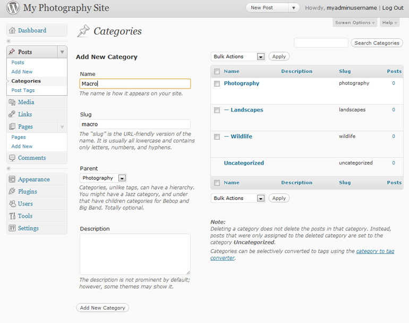This screenshot has height=323, width=409.
Task: Click the Comments speech bubble icon
Action: pyautogui.click(x=13, y=158)
